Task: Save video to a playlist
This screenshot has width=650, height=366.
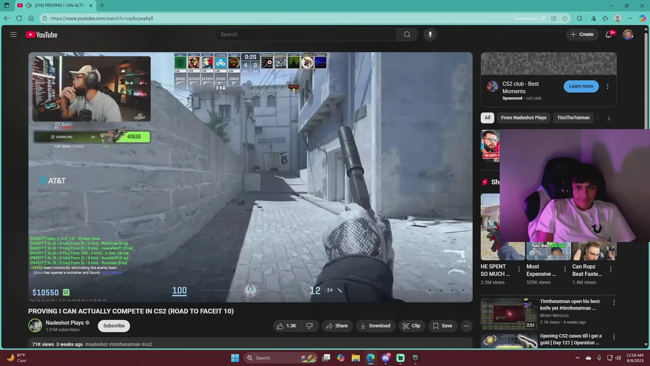Action: (x=442, y=326)
